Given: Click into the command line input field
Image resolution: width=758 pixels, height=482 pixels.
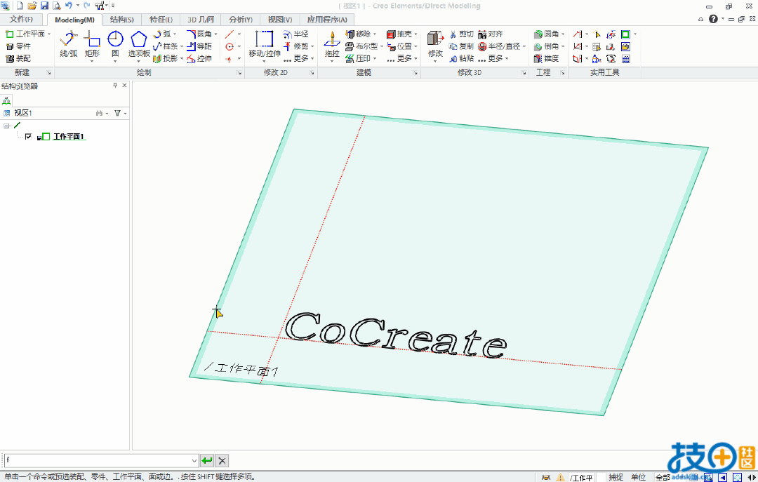Looking at the screenshot, I should 97,461.
